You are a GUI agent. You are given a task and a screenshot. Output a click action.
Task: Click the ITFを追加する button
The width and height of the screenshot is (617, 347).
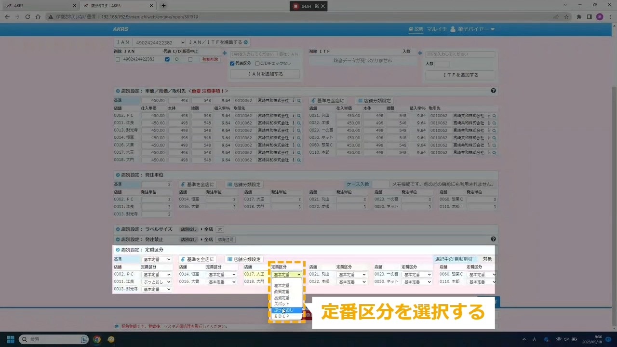[x=460, y=75]
